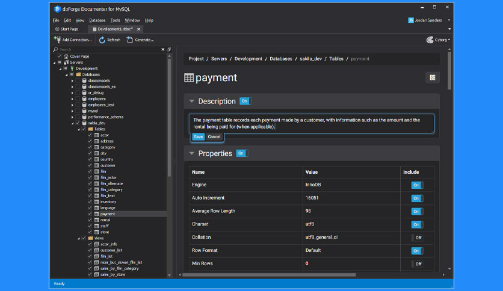
Task: Click the mysql database icon
Action: [84, 111]
